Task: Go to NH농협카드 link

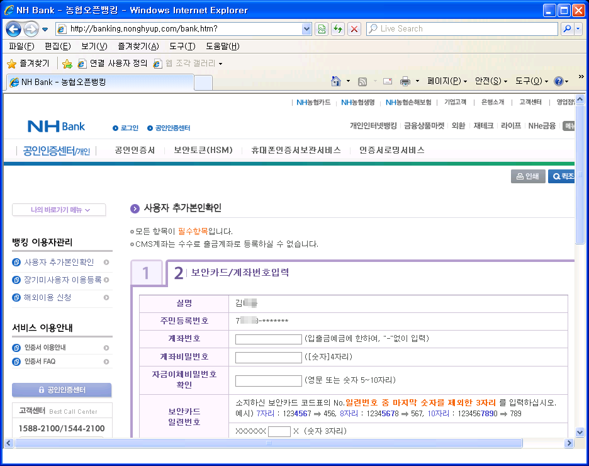Action: click(x=313, y=102)
